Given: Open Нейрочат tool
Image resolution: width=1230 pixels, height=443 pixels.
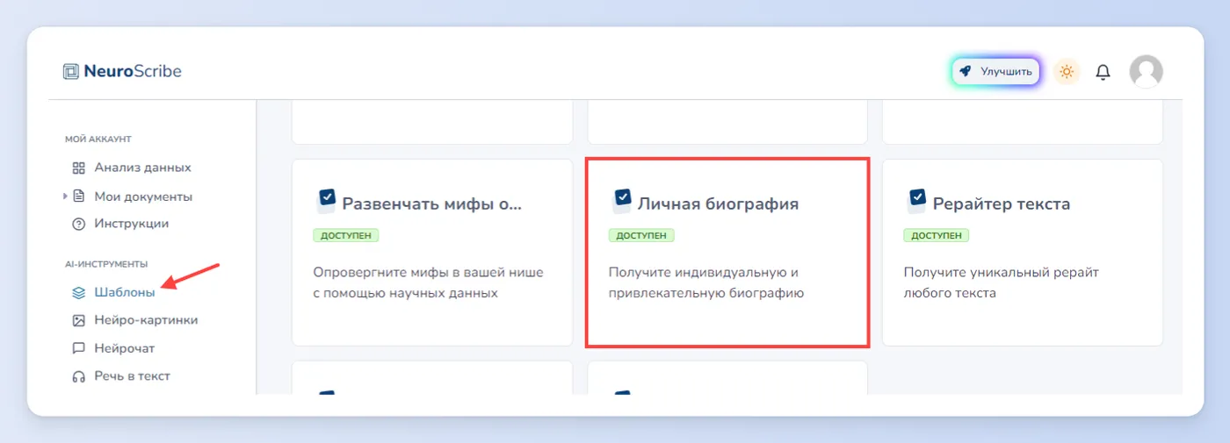Looking at the screenshot, I should pyautogui.click(x=125, y=348).
